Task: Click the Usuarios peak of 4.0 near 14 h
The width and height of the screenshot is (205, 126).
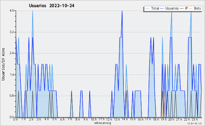Action: click(x=122, y=11)
